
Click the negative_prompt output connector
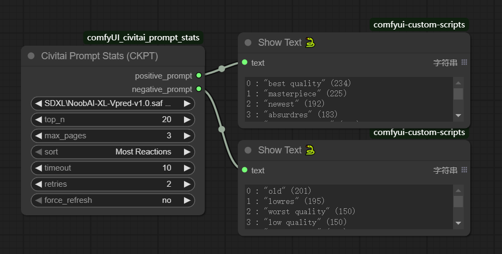(199, 89)
